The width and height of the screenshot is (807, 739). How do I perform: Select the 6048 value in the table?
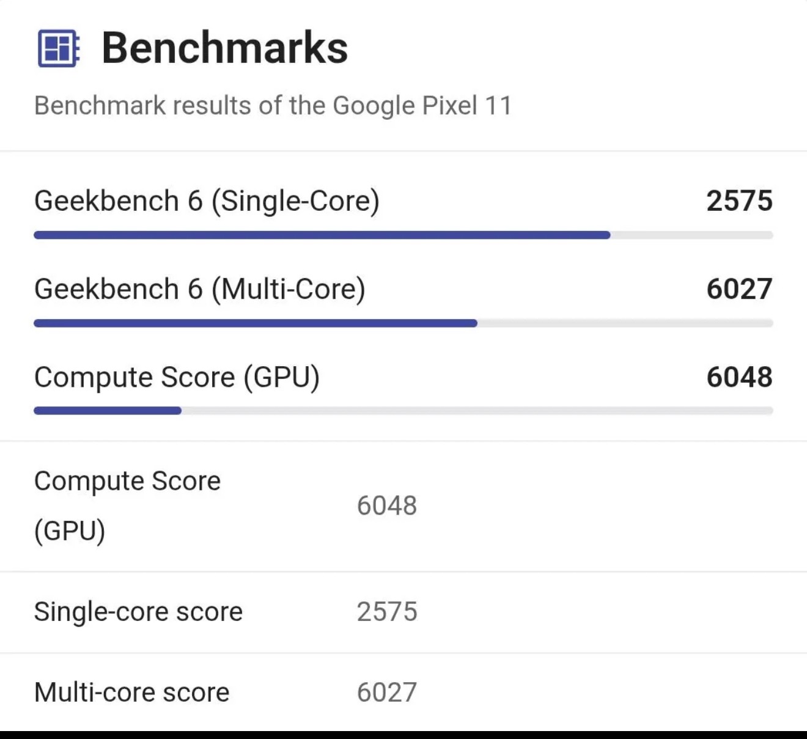(387, 506)
